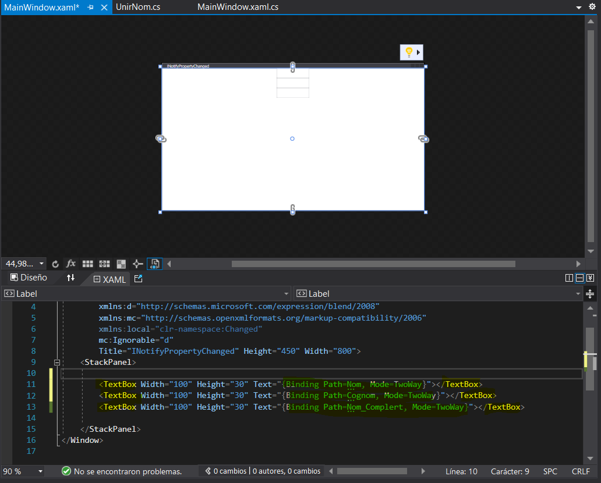Pop out the XAML editor pane
Viewport: 601px width, 483px height.
(138, 279)
